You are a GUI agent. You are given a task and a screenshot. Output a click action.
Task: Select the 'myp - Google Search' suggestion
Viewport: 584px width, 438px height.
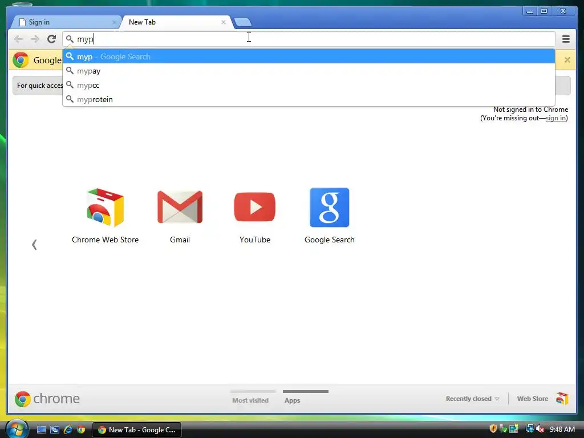click(309, 56)
